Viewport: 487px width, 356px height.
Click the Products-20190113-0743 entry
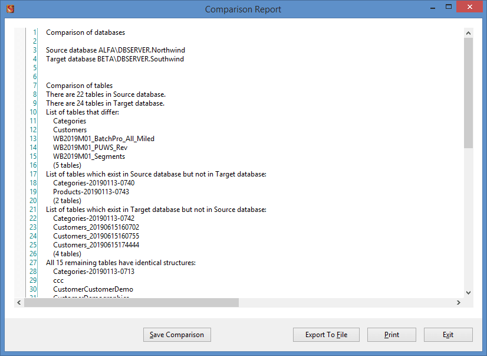[91, 192]
